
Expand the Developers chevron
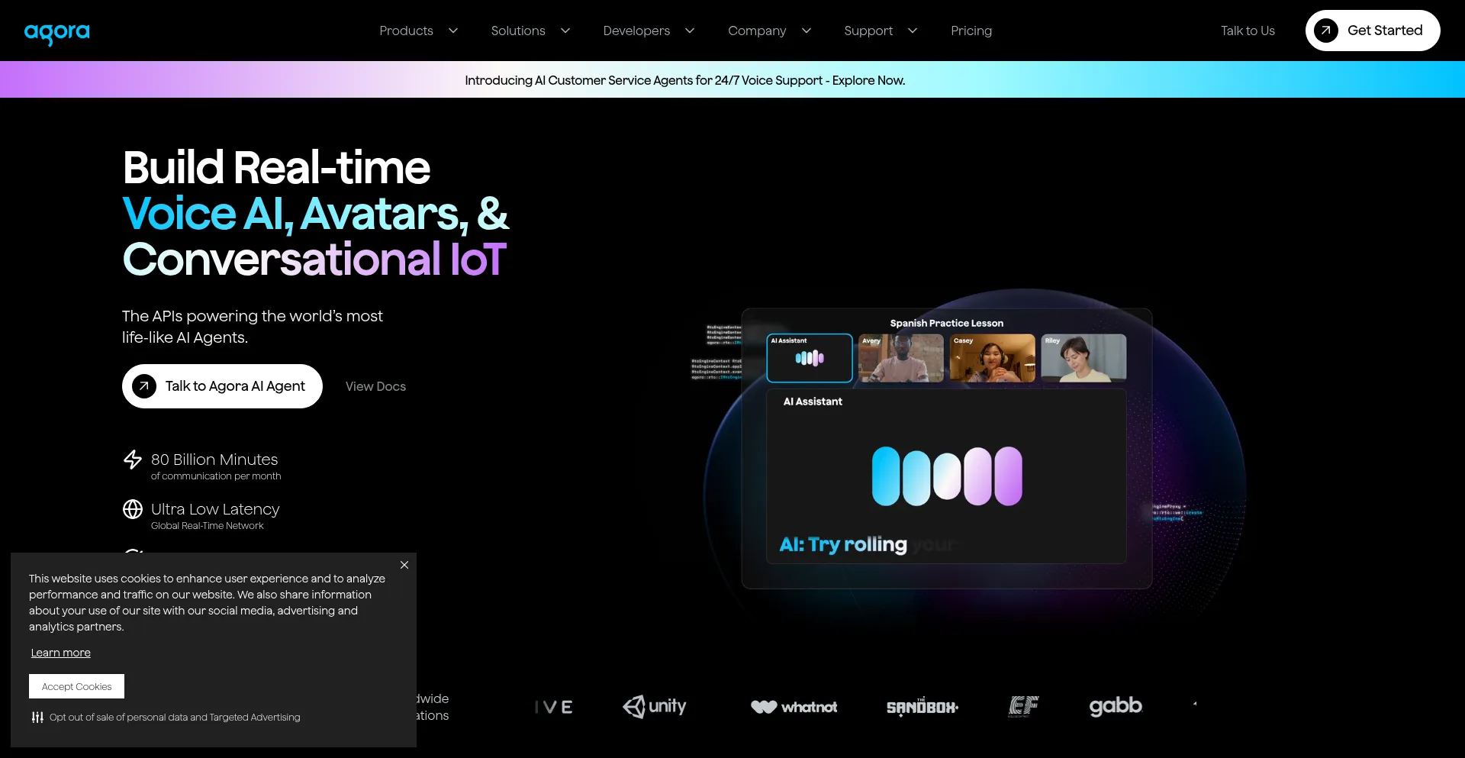(x=690, y=31)
